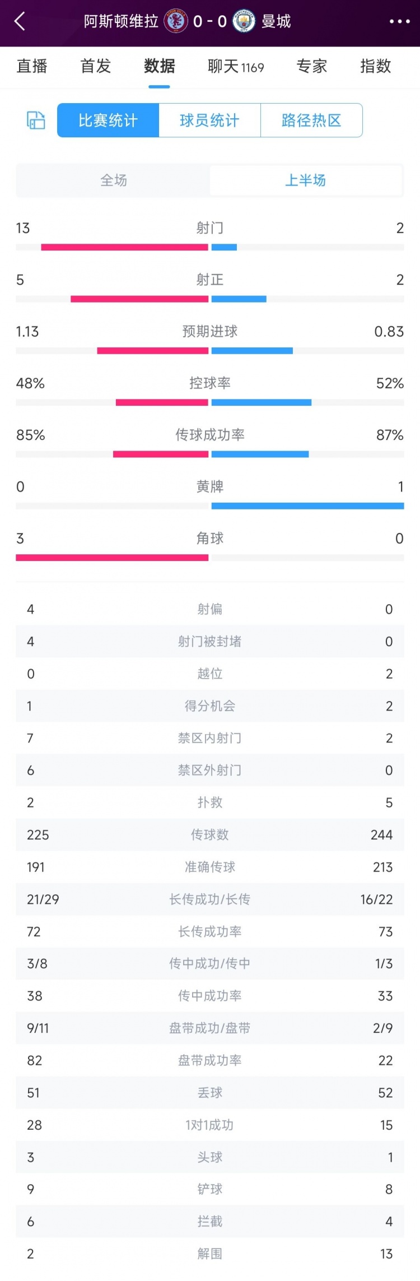Viewport: 420px width, 1281px height.
Task: Switch to the 专家 expert tab
Action: pos(311,66)
